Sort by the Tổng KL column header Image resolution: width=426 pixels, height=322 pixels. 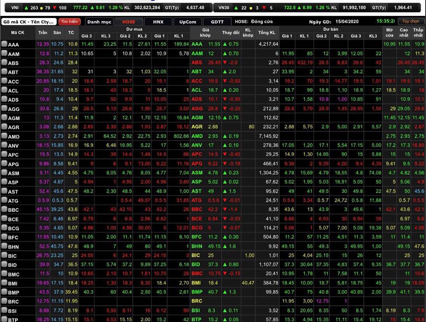pos(266,32)
